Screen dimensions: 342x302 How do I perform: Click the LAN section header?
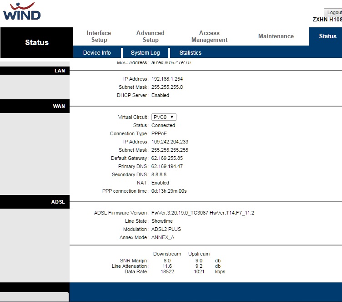(35, 71)
